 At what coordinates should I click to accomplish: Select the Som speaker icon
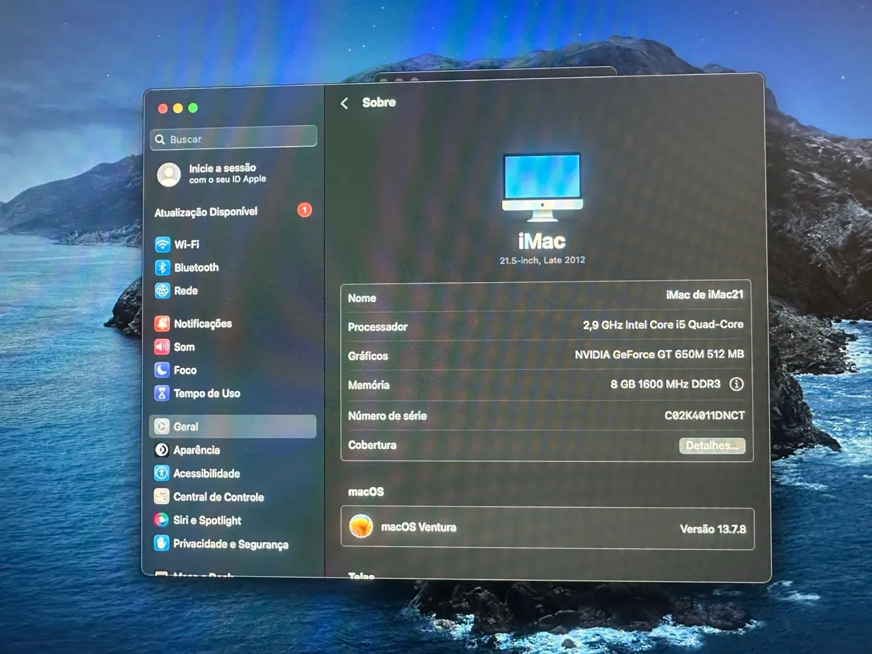coord(162,347)
